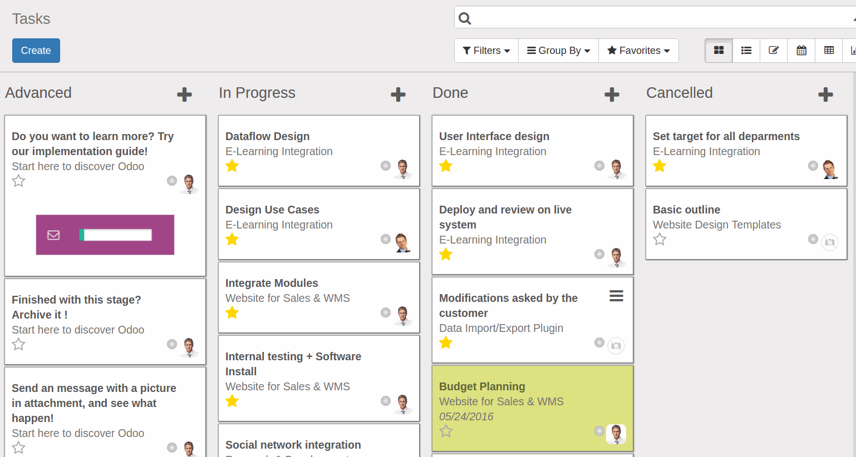The width and height of the screenshot is (856, 457).
Task: Switch to pivot table view icon
Action: click(829, 51)
